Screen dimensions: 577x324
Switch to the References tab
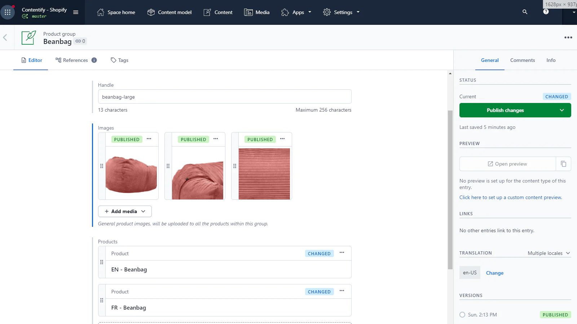coord(72,60)
